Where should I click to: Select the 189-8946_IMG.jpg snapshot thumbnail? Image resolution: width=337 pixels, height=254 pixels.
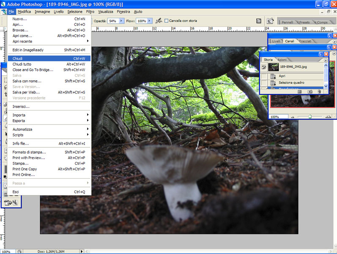[x=273, y=67]
